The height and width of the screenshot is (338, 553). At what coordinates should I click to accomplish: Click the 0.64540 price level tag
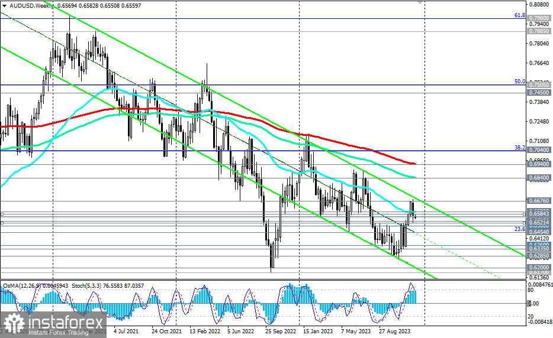539,232
